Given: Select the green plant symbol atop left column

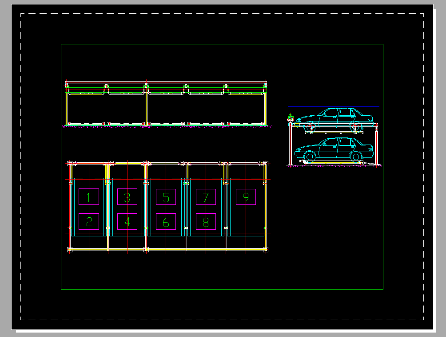Looking at the screenshot, I should click(x=290, y=117).
